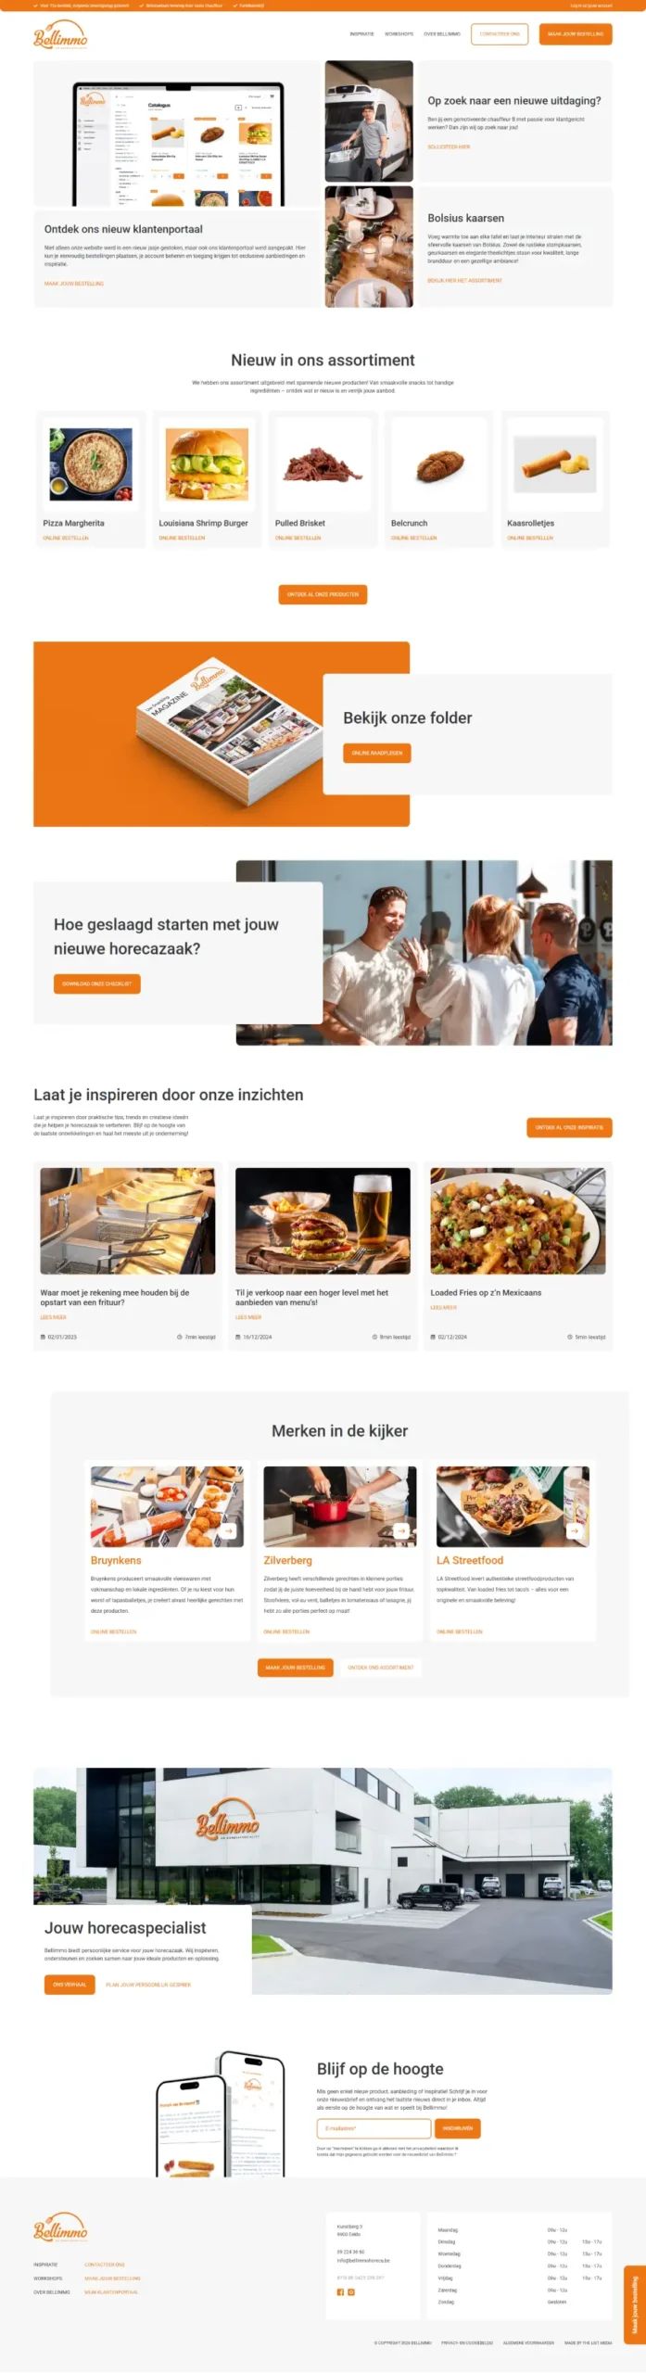Click 'Download onze checklist' button
Viewport: 646px width, 2373px height.
[97, 983]
